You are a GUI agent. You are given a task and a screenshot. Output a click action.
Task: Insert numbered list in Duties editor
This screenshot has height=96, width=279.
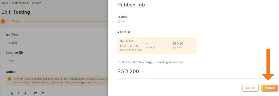coord(36,94)
